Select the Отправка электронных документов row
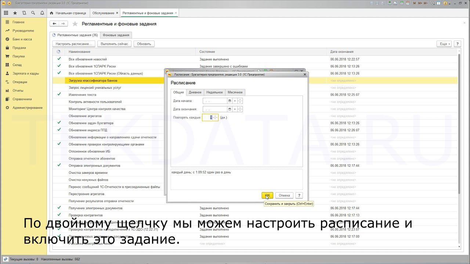This screenshot has width=470, height=264. 255,166
